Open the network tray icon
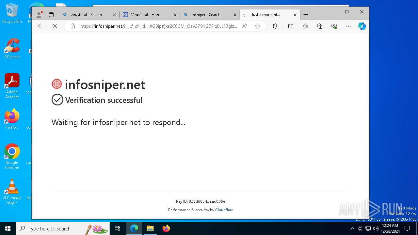This screenshot has width=418, height=235. click(368, 228)
